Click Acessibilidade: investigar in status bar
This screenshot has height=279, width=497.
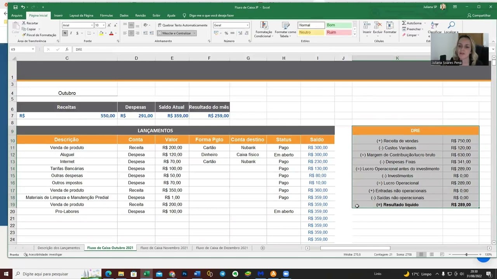(x=43, y=255)
